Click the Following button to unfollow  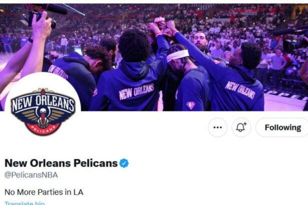(282, 127)
